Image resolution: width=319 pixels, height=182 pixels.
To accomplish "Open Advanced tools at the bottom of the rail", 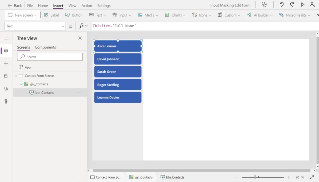I will coord(6,101).
